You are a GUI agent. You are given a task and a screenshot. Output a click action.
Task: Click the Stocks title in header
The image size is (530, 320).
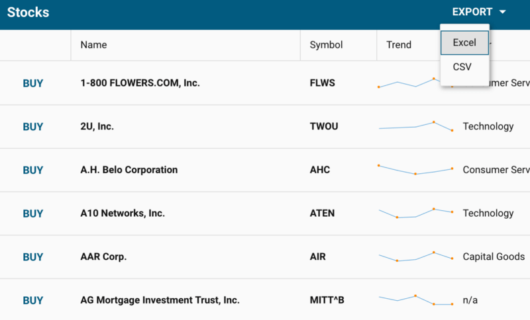coord(28,13)
